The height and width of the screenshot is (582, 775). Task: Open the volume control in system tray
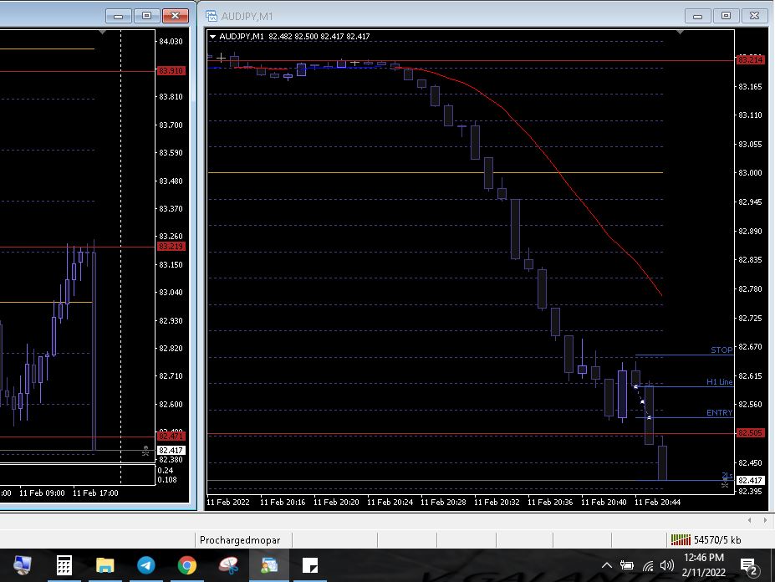click(x=667, y=565)
